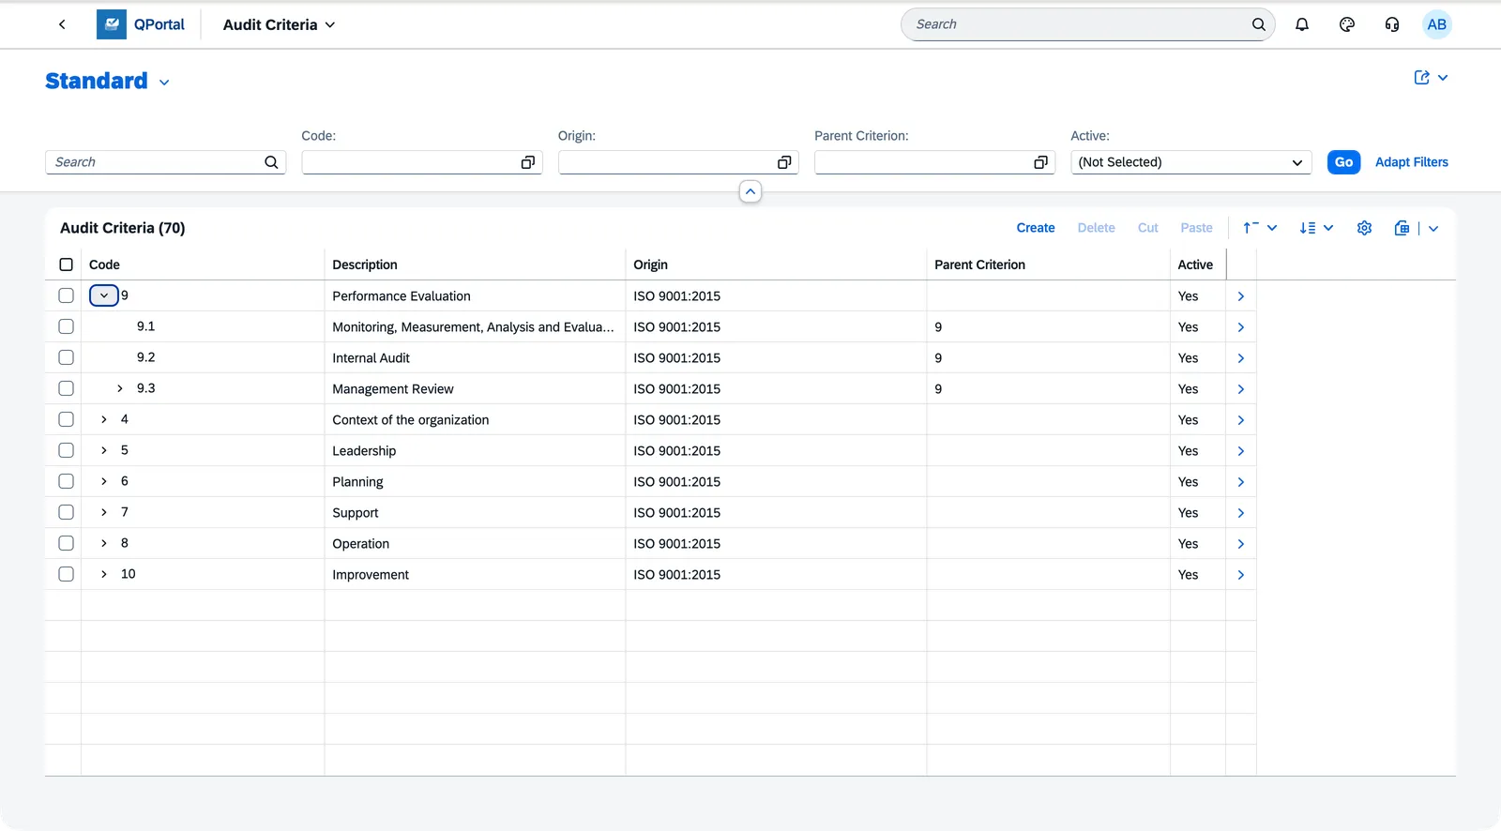Image resolution: width=1501 pixels, height=831 pixels.
Task: Select the checkbox for row 9
Action: (x=66, y=295)
